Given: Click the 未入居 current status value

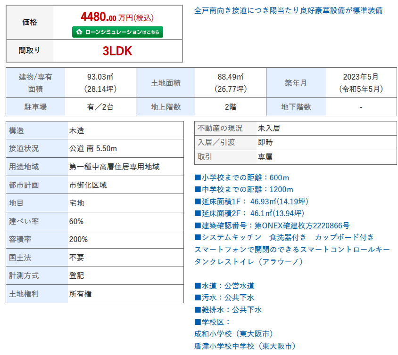Looking at the screenshot, I should click(x=269, y=128).
